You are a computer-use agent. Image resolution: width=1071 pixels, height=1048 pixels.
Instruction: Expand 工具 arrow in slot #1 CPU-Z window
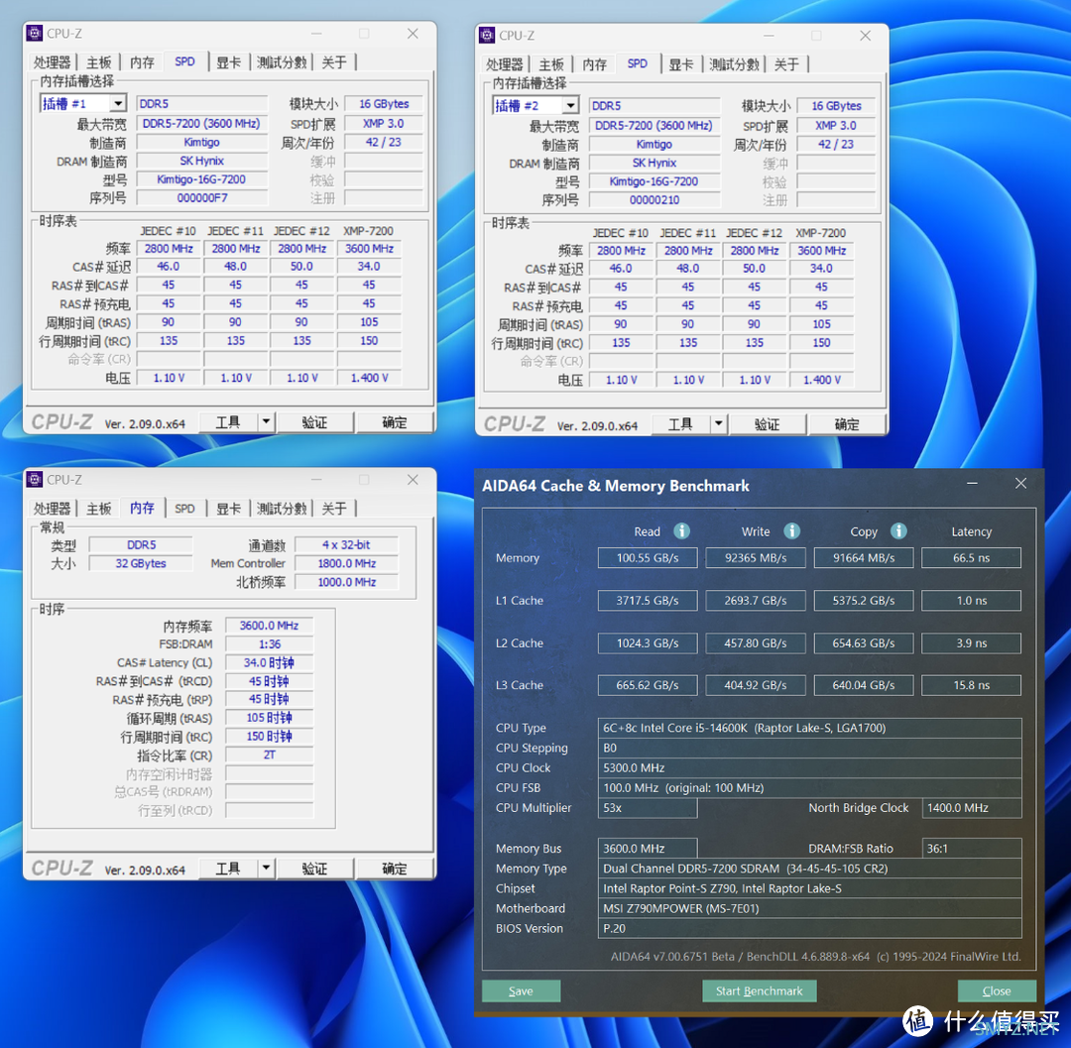point(266,422)
